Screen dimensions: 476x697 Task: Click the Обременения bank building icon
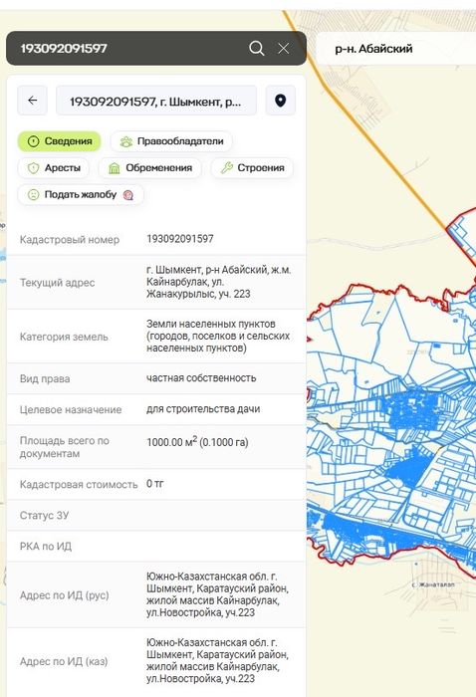coord(115,168)
